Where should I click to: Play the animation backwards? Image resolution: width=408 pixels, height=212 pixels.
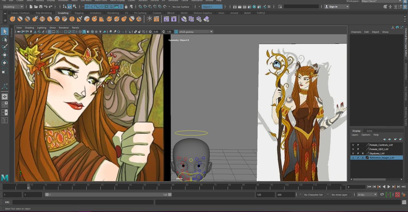point(385,187)
